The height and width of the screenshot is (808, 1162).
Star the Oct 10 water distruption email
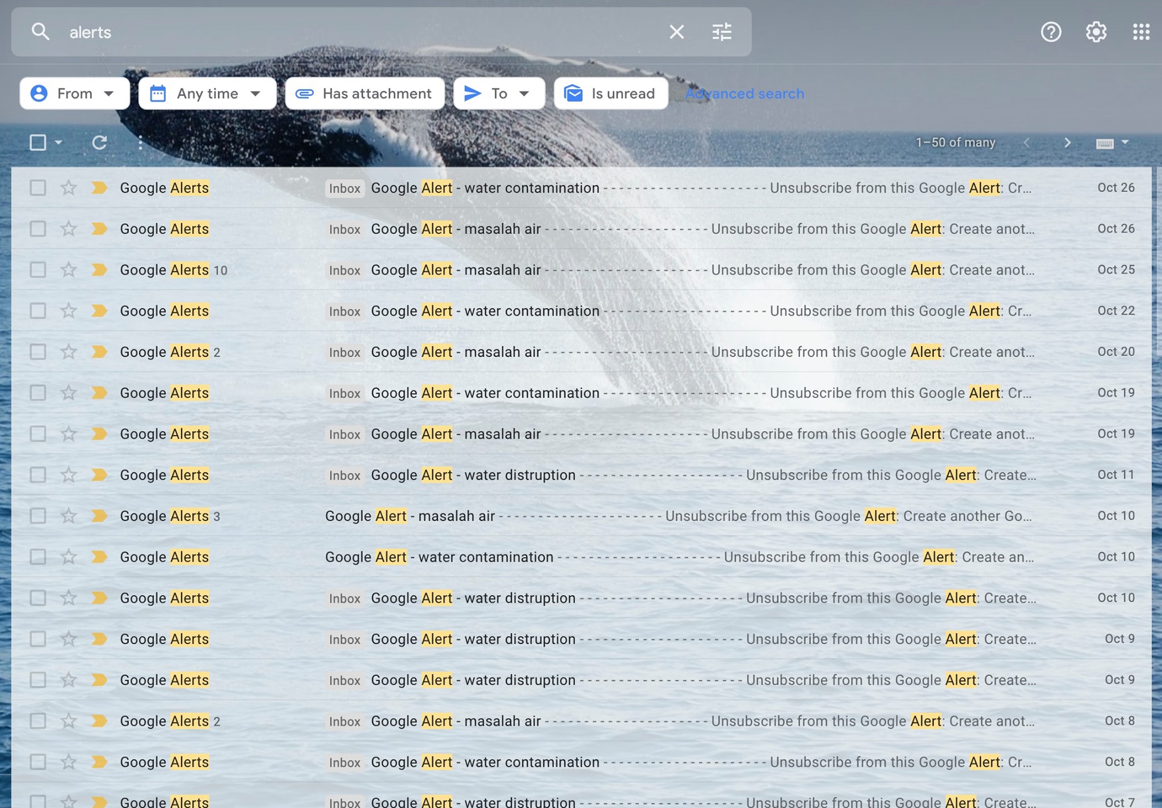pos(69,597)
